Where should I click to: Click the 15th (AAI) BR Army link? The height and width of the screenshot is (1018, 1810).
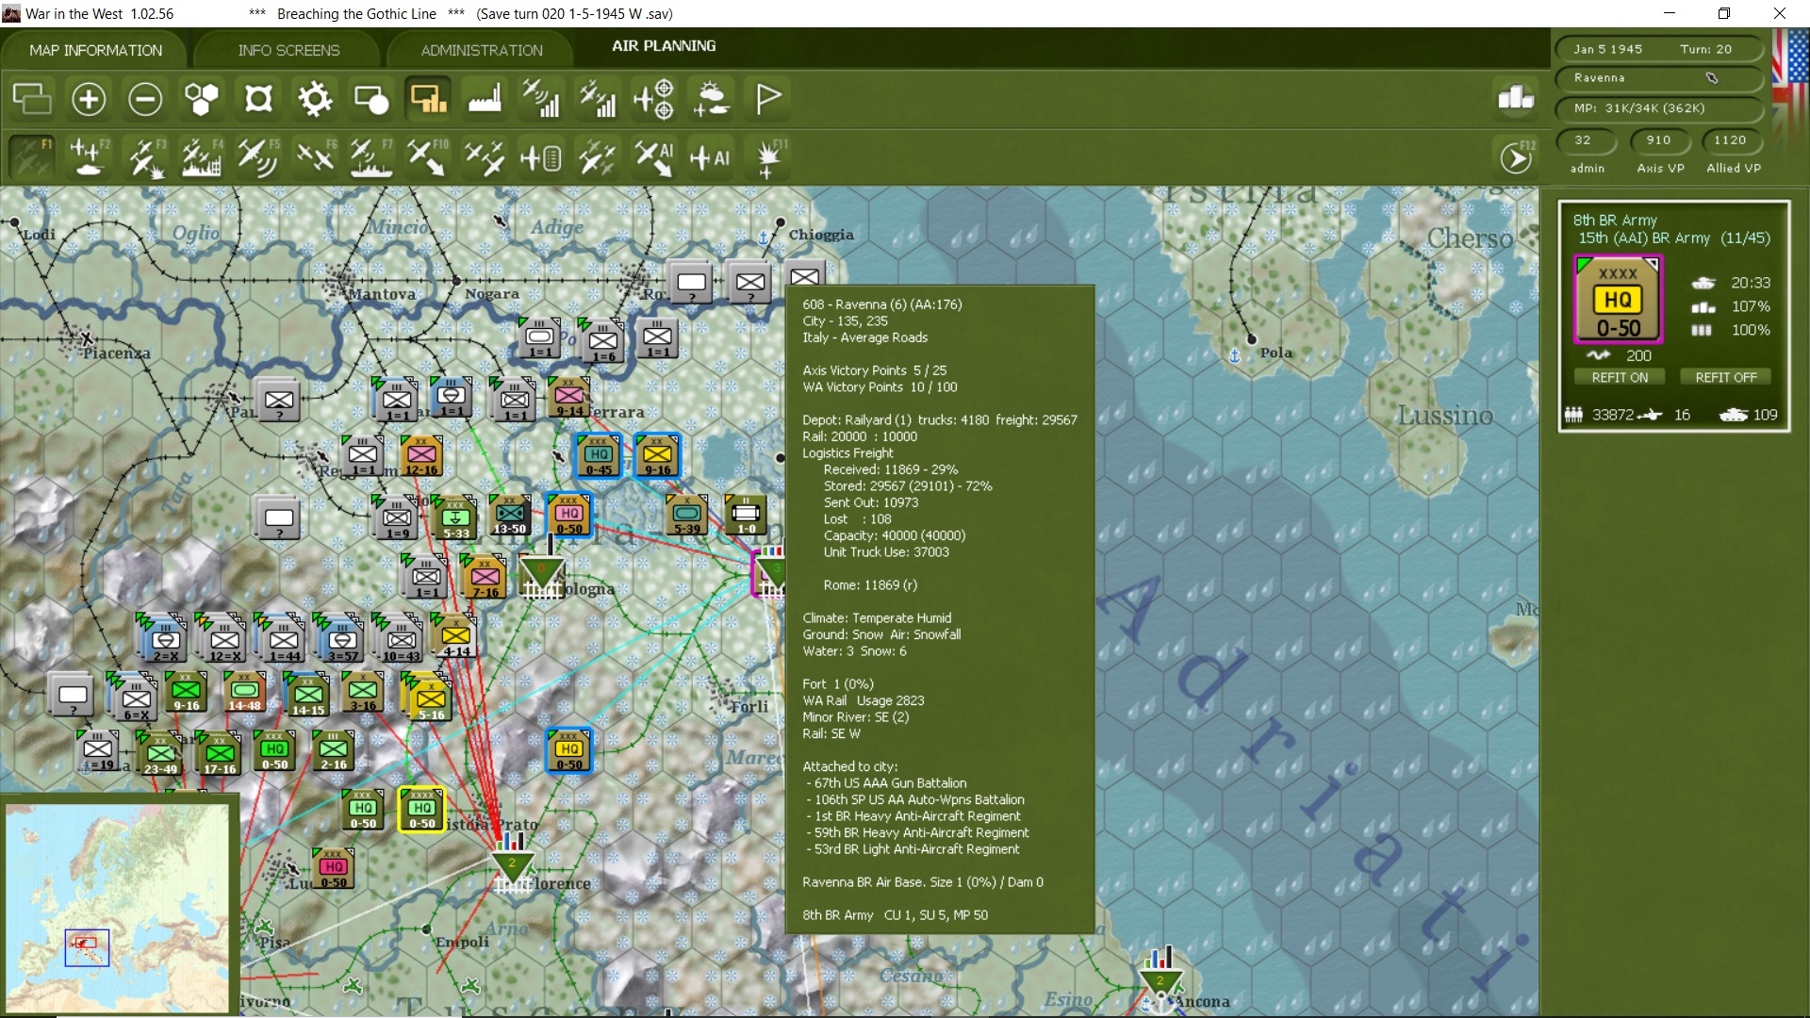click(1644, 238)
